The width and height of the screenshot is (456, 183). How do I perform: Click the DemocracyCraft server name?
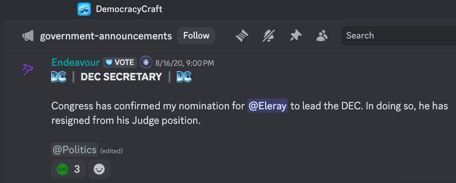click(x=129, y=9)
